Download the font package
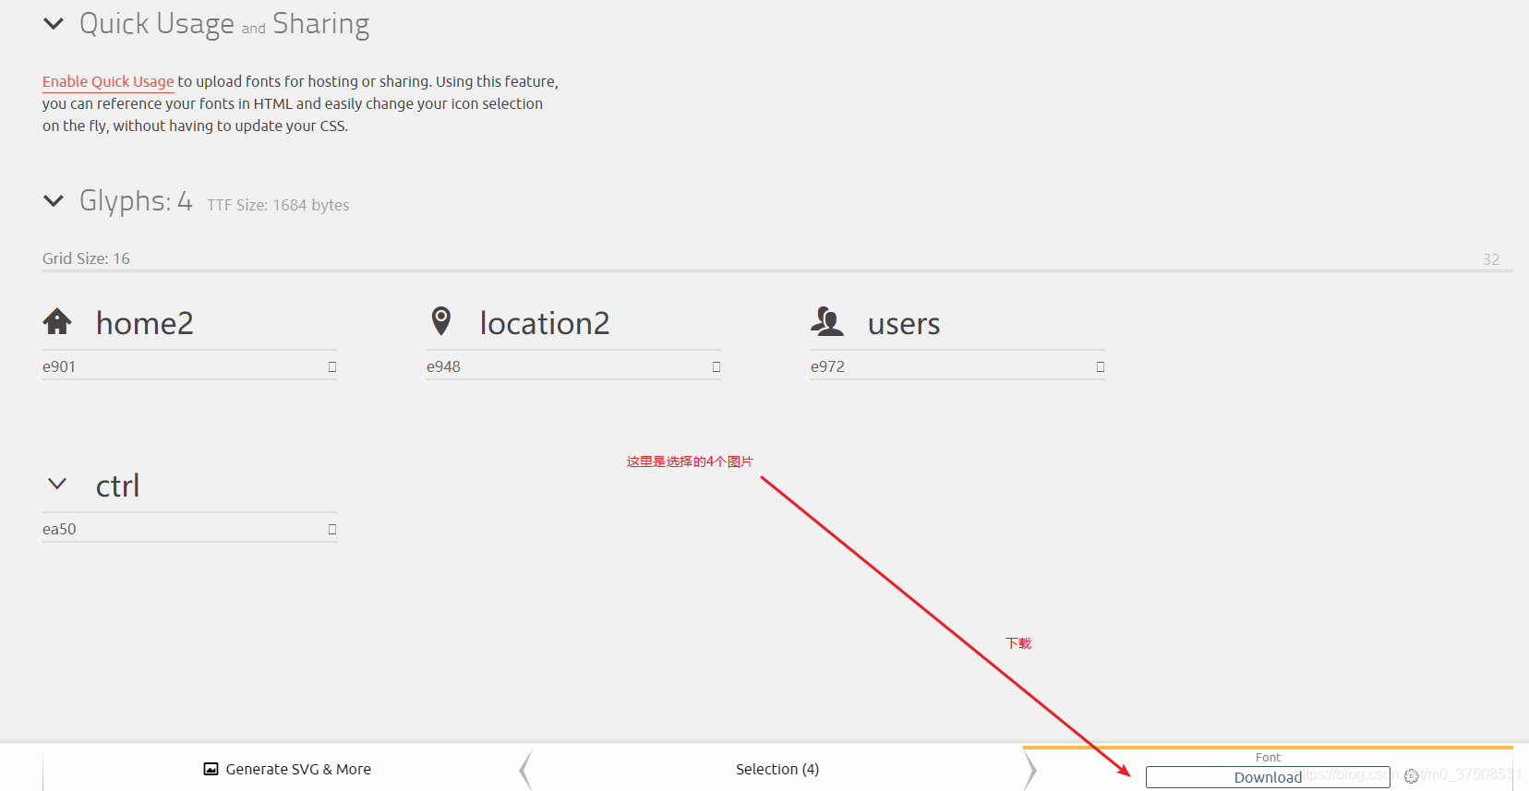The height and width of the screenshot is (791, 1529). [1268, 777]
